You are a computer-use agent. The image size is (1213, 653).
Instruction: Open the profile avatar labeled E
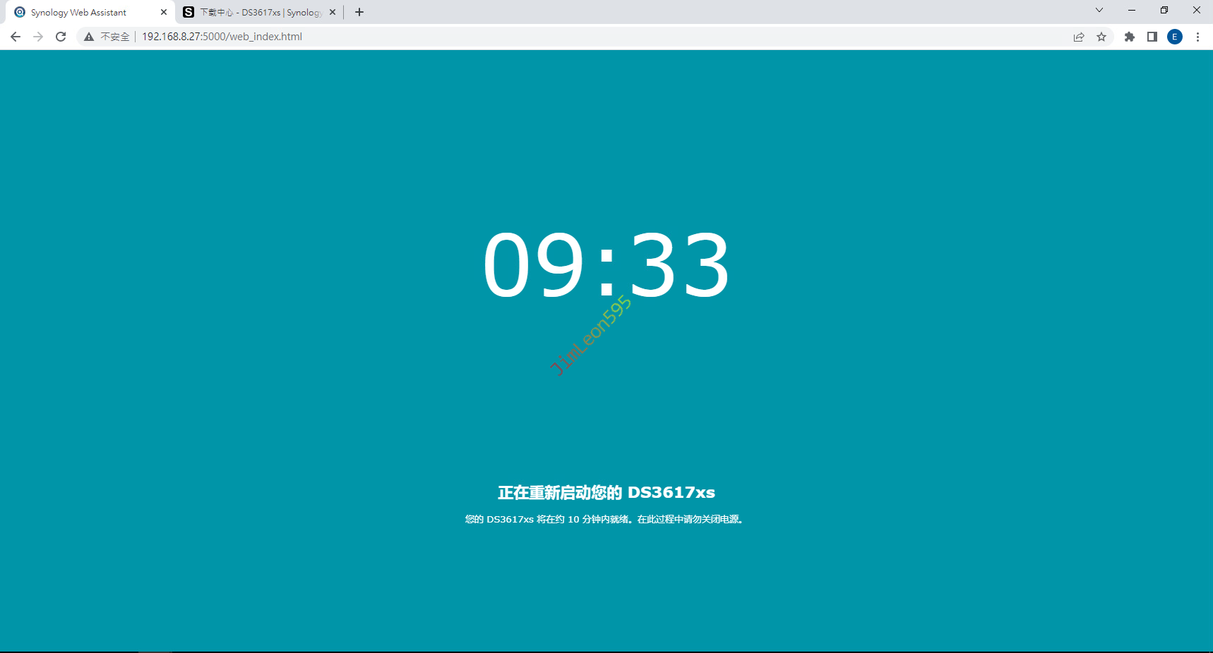[x=1175, y=37]
